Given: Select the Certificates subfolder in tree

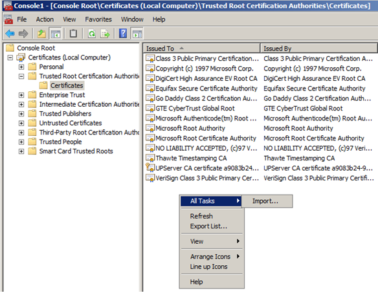Looking at the screenshot, I should click(x=67, y=85).
